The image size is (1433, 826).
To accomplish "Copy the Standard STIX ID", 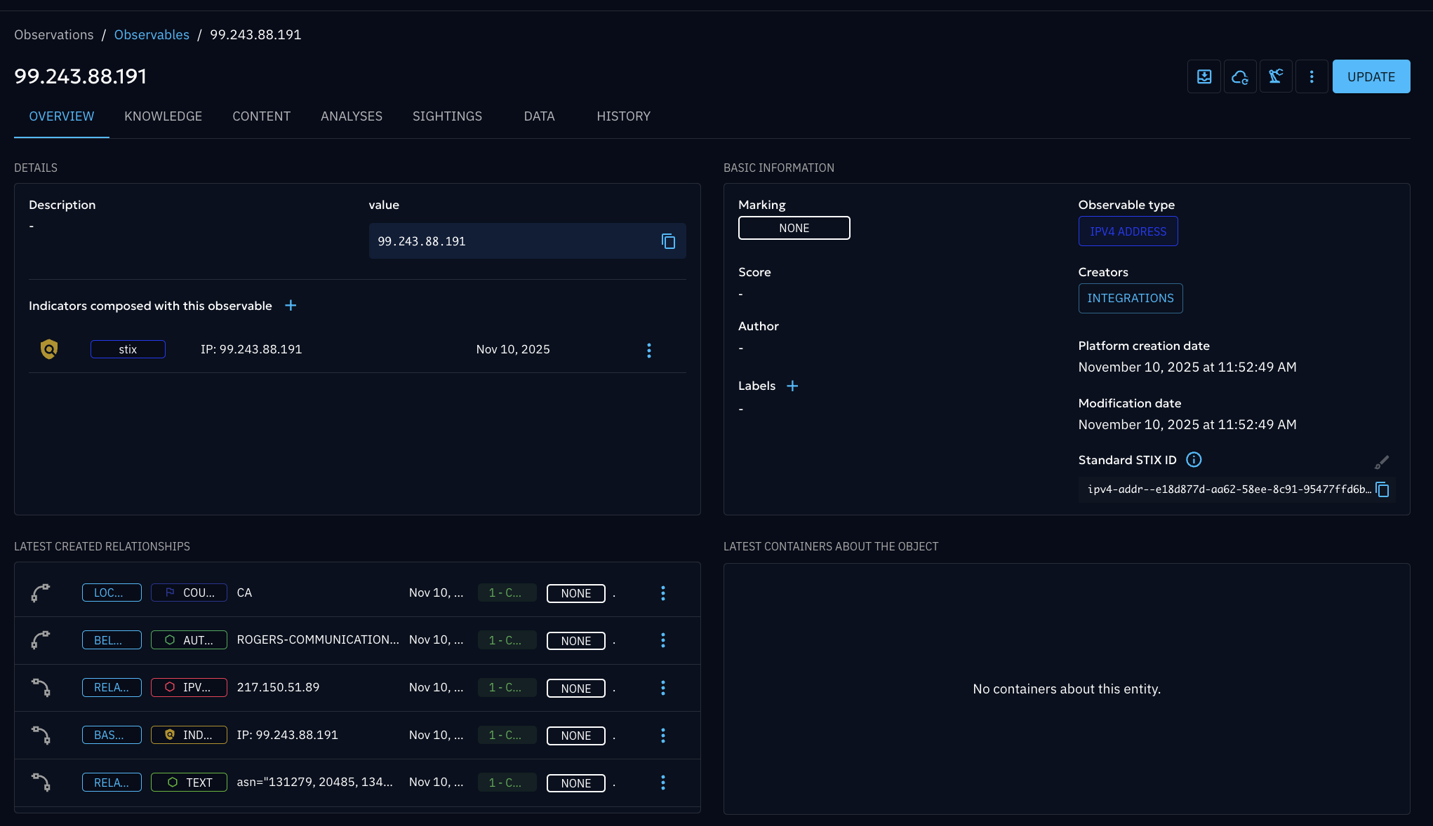I will [1382, 489].
